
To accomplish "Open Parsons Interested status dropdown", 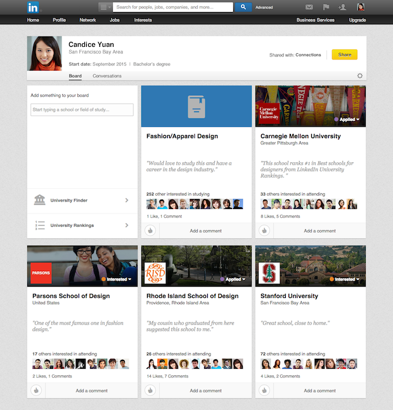I will tap(117, 279).
